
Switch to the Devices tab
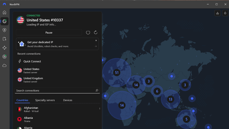click(68, 100)
